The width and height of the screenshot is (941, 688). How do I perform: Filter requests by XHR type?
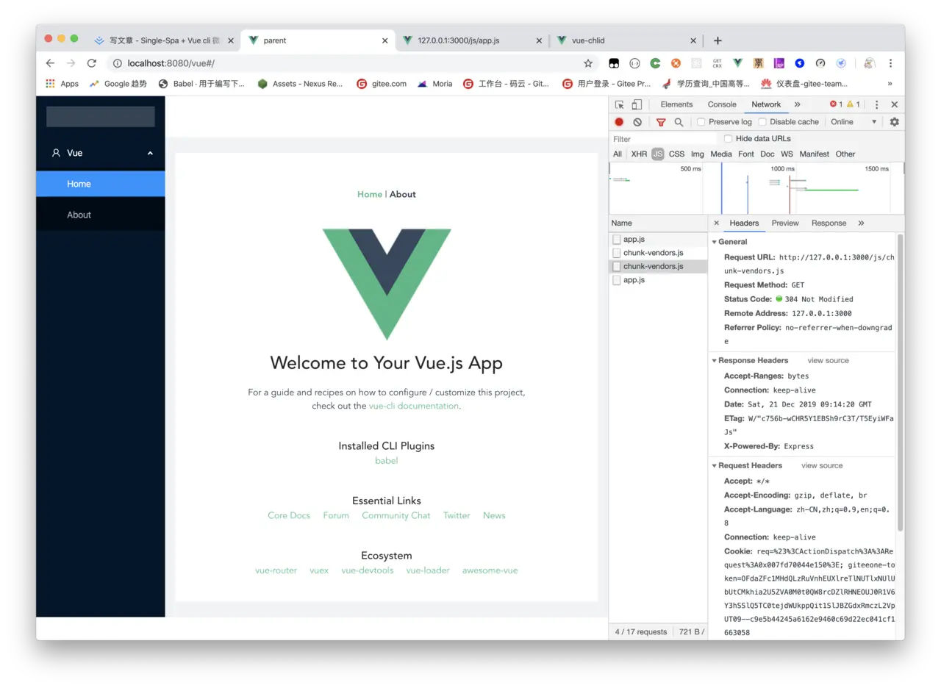click(x=639, y=154)
